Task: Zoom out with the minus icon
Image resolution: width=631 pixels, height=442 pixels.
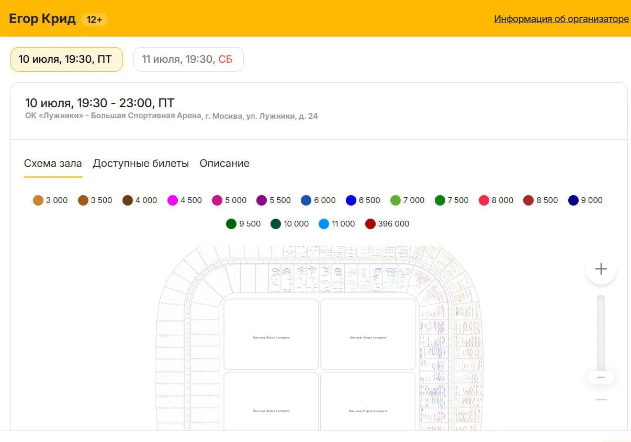Action: click(x=601, y=400)
